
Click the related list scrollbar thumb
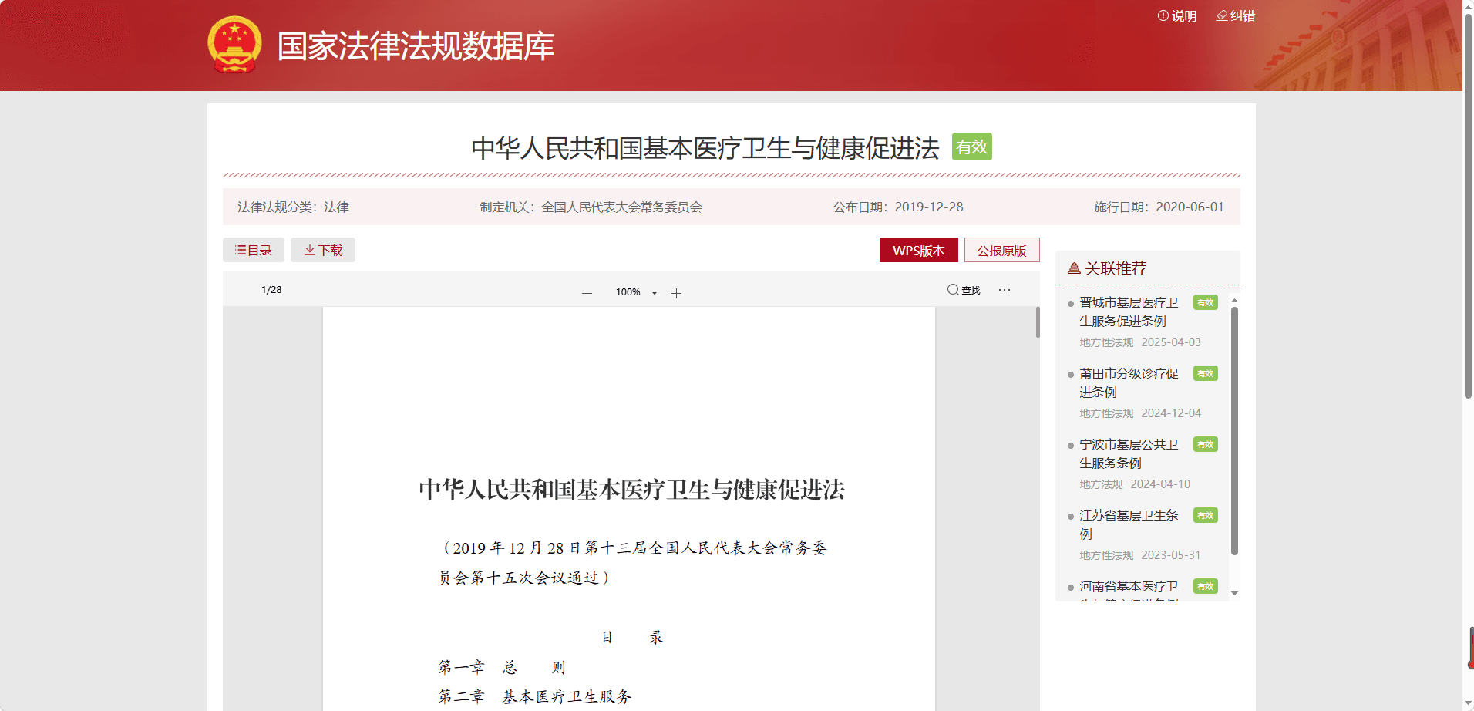pyautogui.click(x=1234, y=431)
